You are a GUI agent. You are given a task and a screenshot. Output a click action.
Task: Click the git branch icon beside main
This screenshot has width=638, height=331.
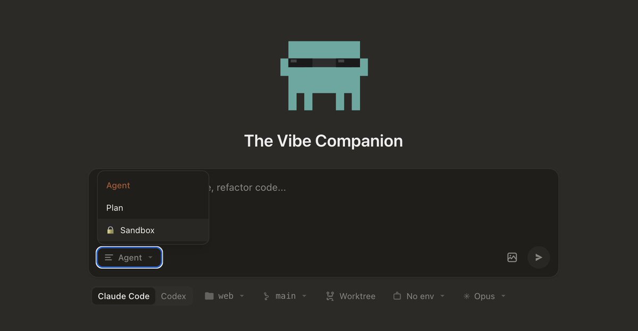click(266, 295)
